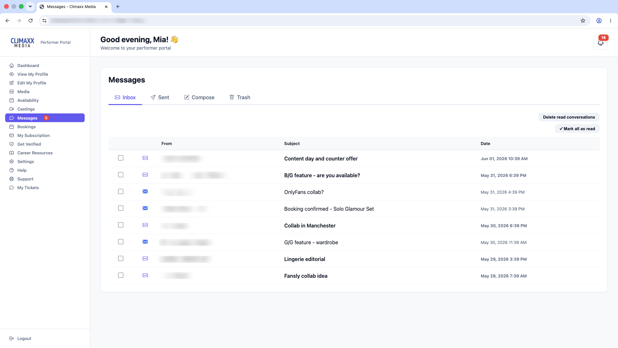Click the pencil icon beside Edit My Profile
This screenshot has width=618, height=348.
pyautogui.click(x=12, y=83)
